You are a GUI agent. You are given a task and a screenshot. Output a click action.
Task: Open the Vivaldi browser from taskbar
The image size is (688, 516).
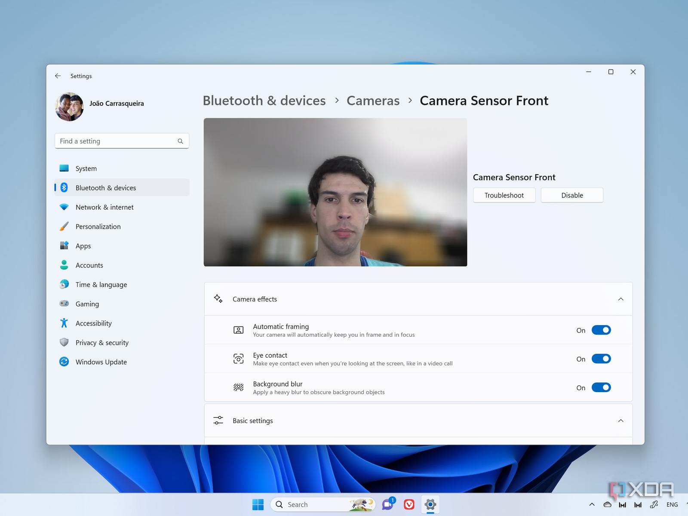(x=409, y=504)
